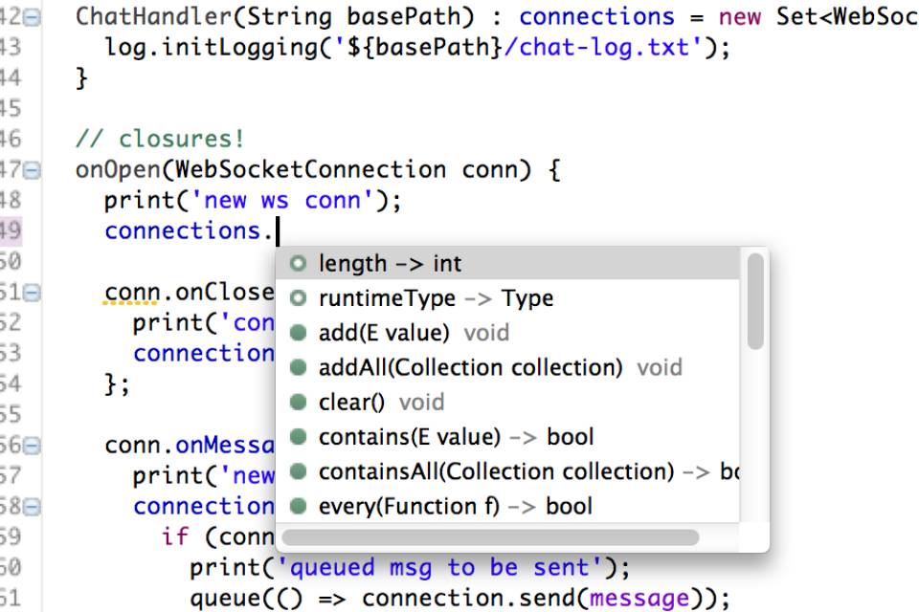Collapse the conn.onMessage fold marker
Image resolution: width=919 pixels, height=612 pixels.
point(33,446)
